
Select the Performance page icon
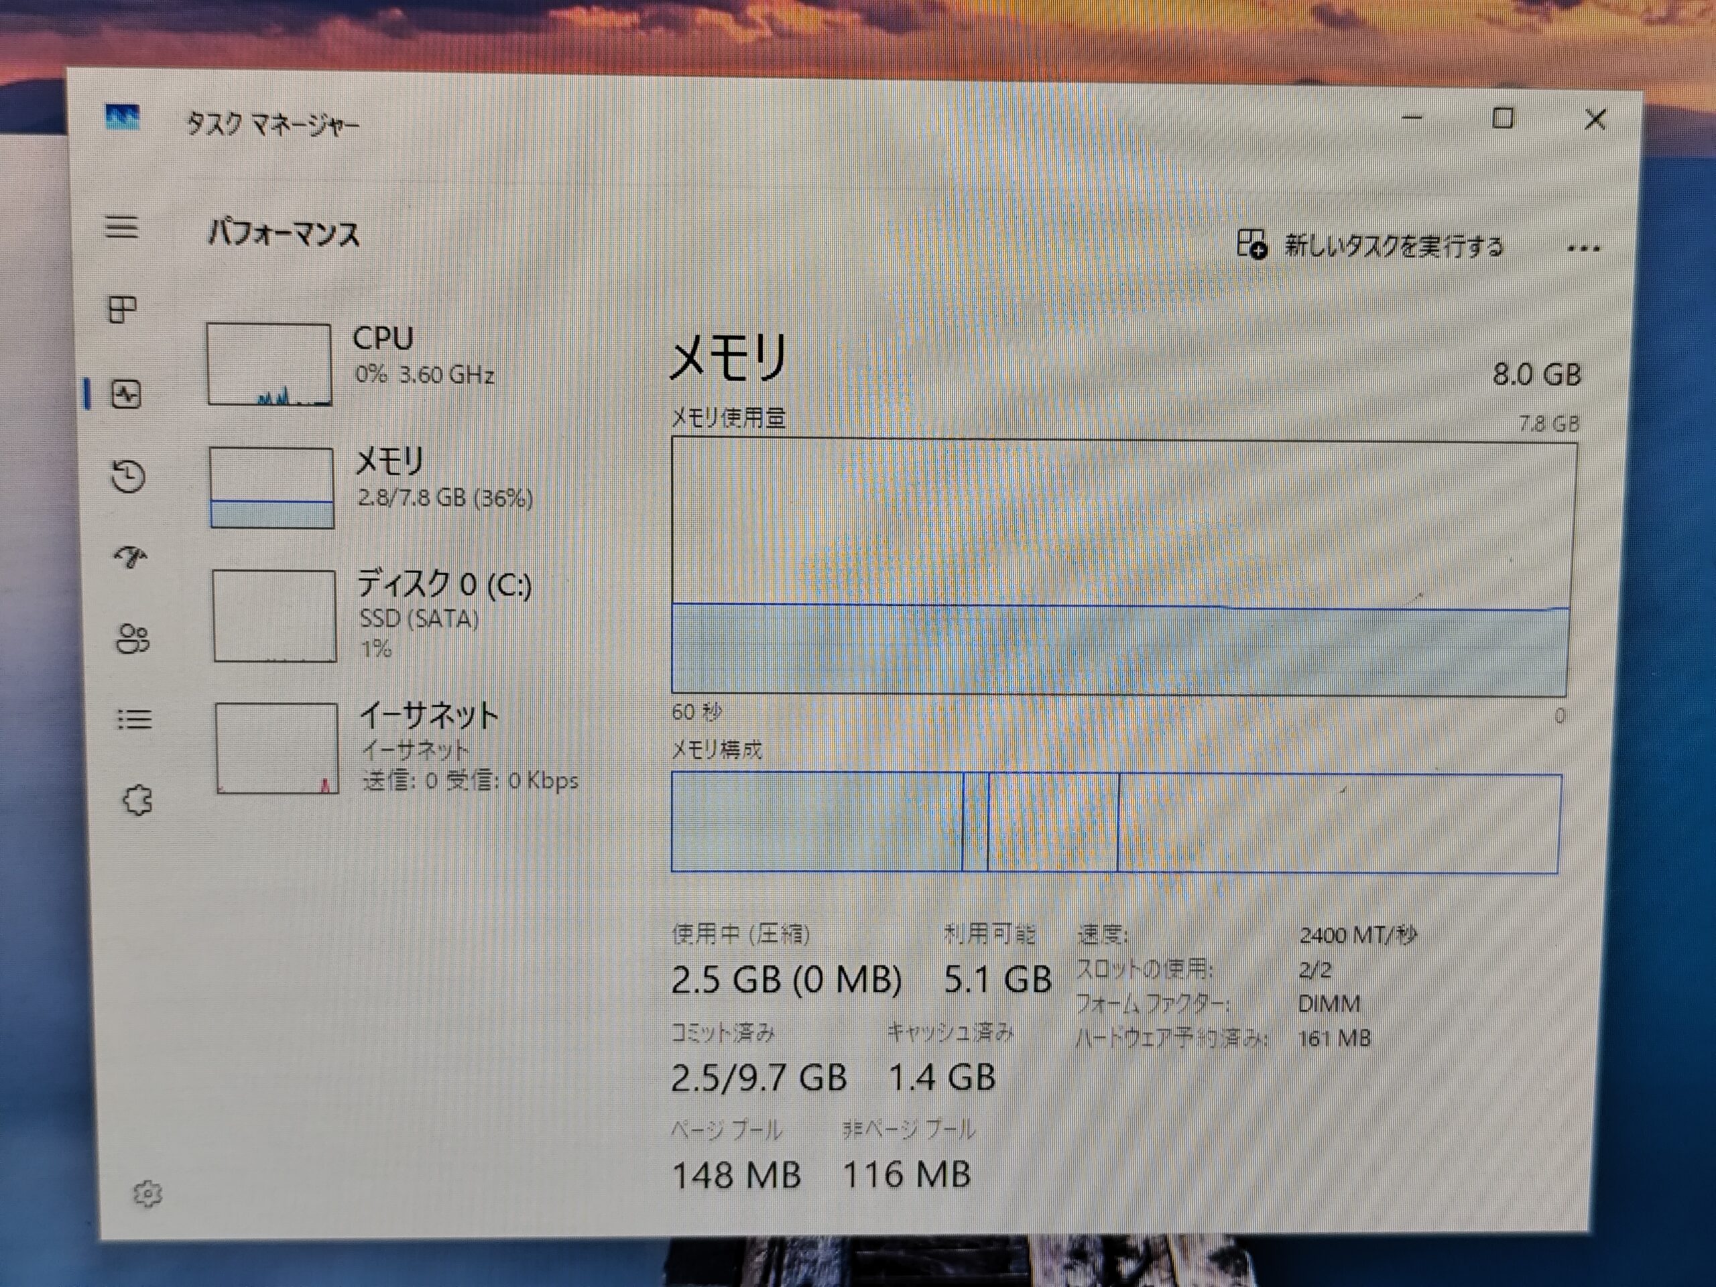125,395
